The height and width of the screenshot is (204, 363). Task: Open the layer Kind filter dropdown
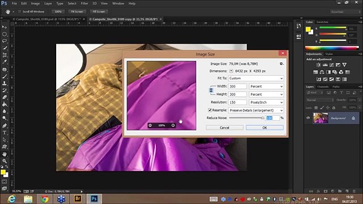coord(315,93)
